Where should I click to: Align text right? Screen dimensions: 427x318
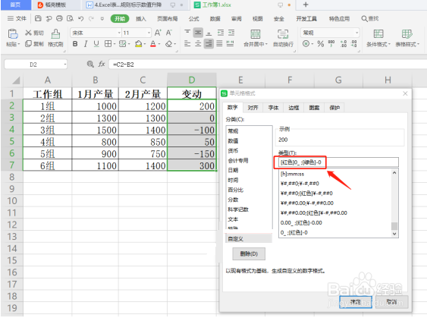(x=209, y=43)
